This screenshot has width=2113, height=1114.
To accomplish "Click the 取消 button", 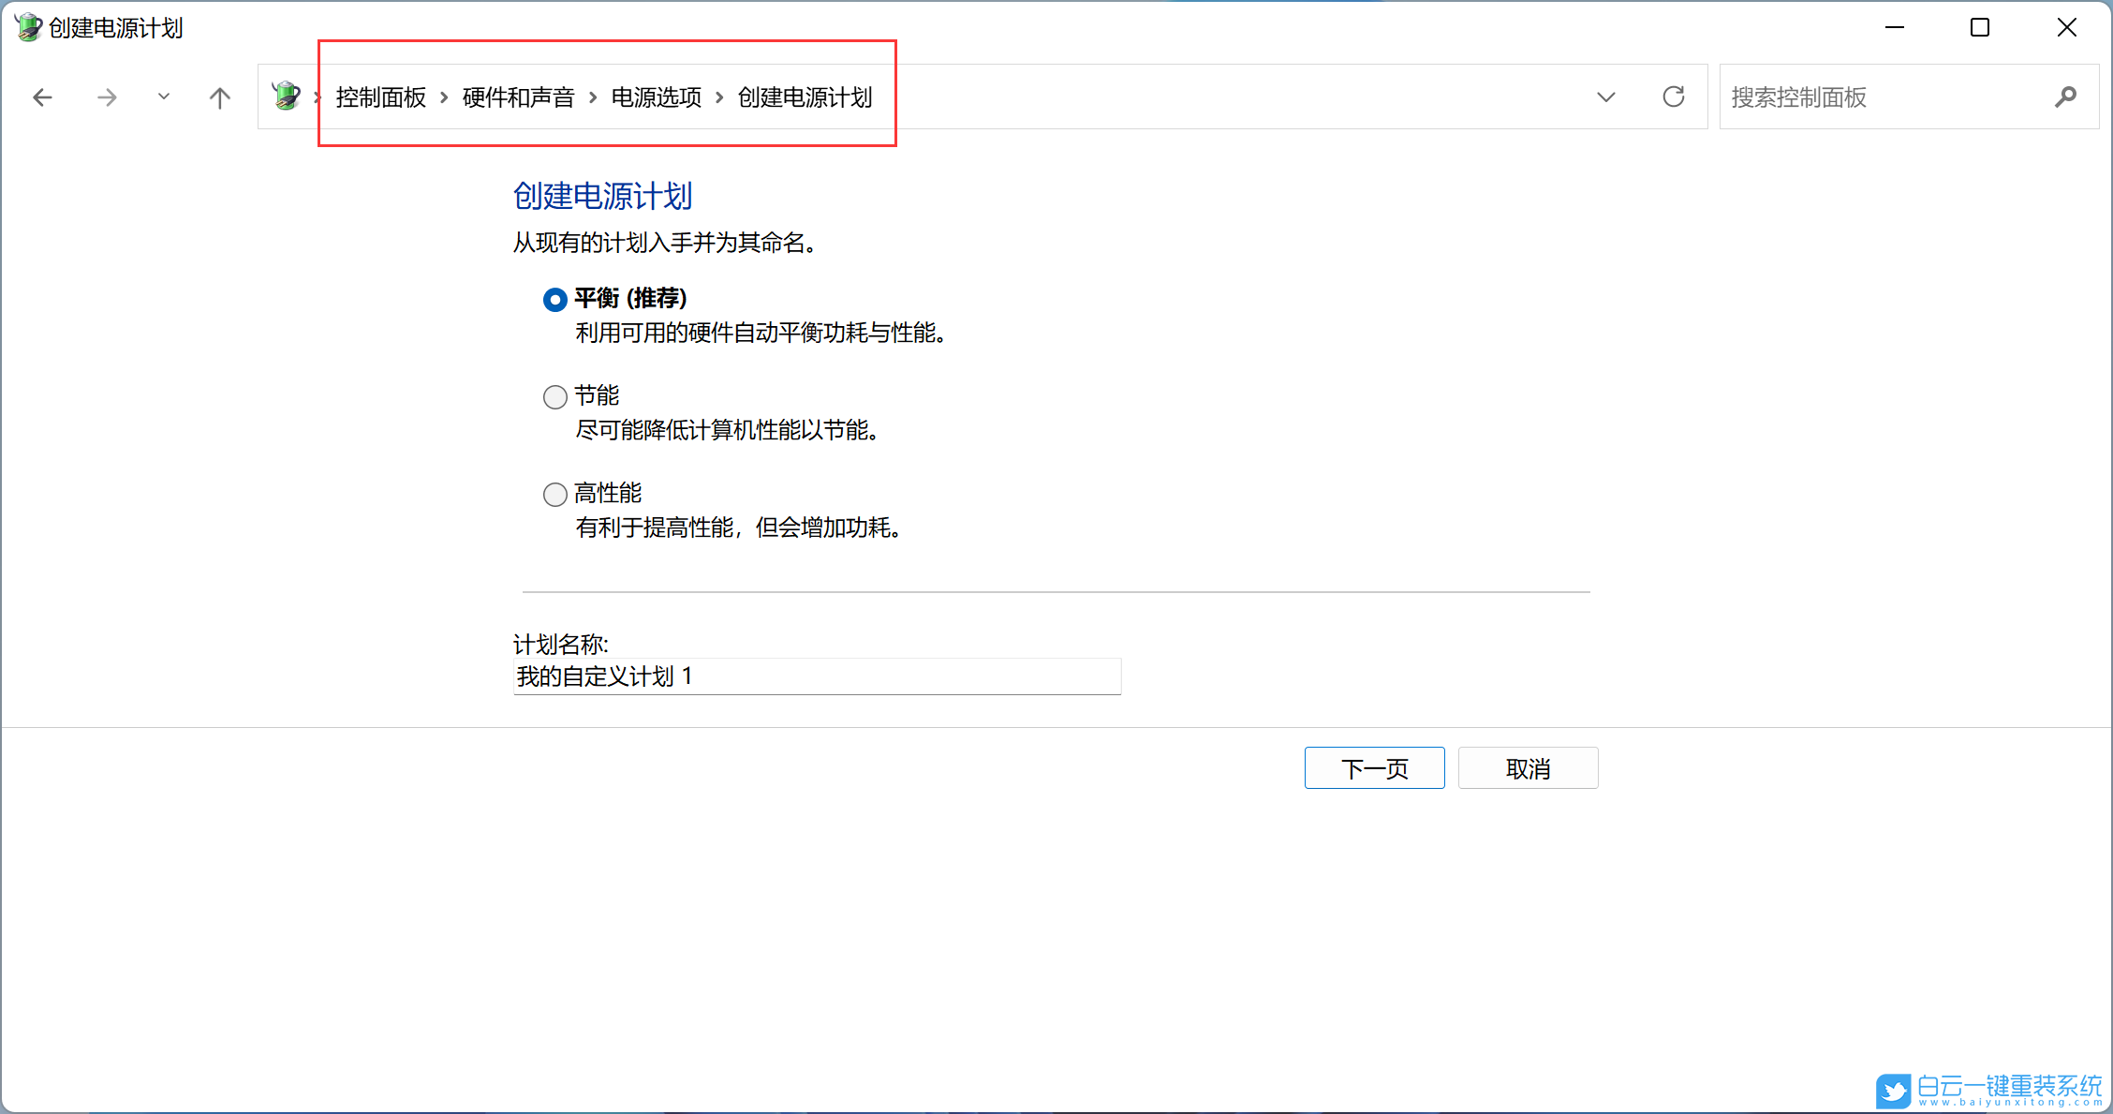I will (1528, 767).
